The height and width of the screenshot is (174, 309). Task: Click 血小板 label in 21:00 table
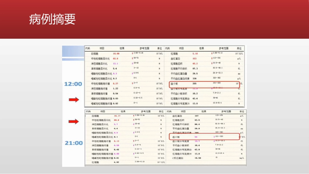(x=176, y=137)
